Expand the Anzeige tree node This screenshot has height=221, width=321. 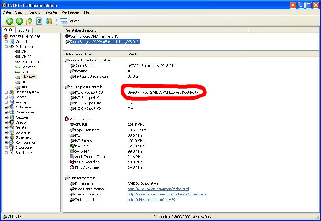(x=6, y=102)
